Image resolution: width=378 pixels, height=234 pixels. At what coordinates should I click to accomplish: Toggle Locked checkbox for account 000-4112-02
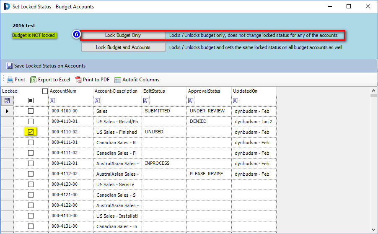(x=31, y=174)
